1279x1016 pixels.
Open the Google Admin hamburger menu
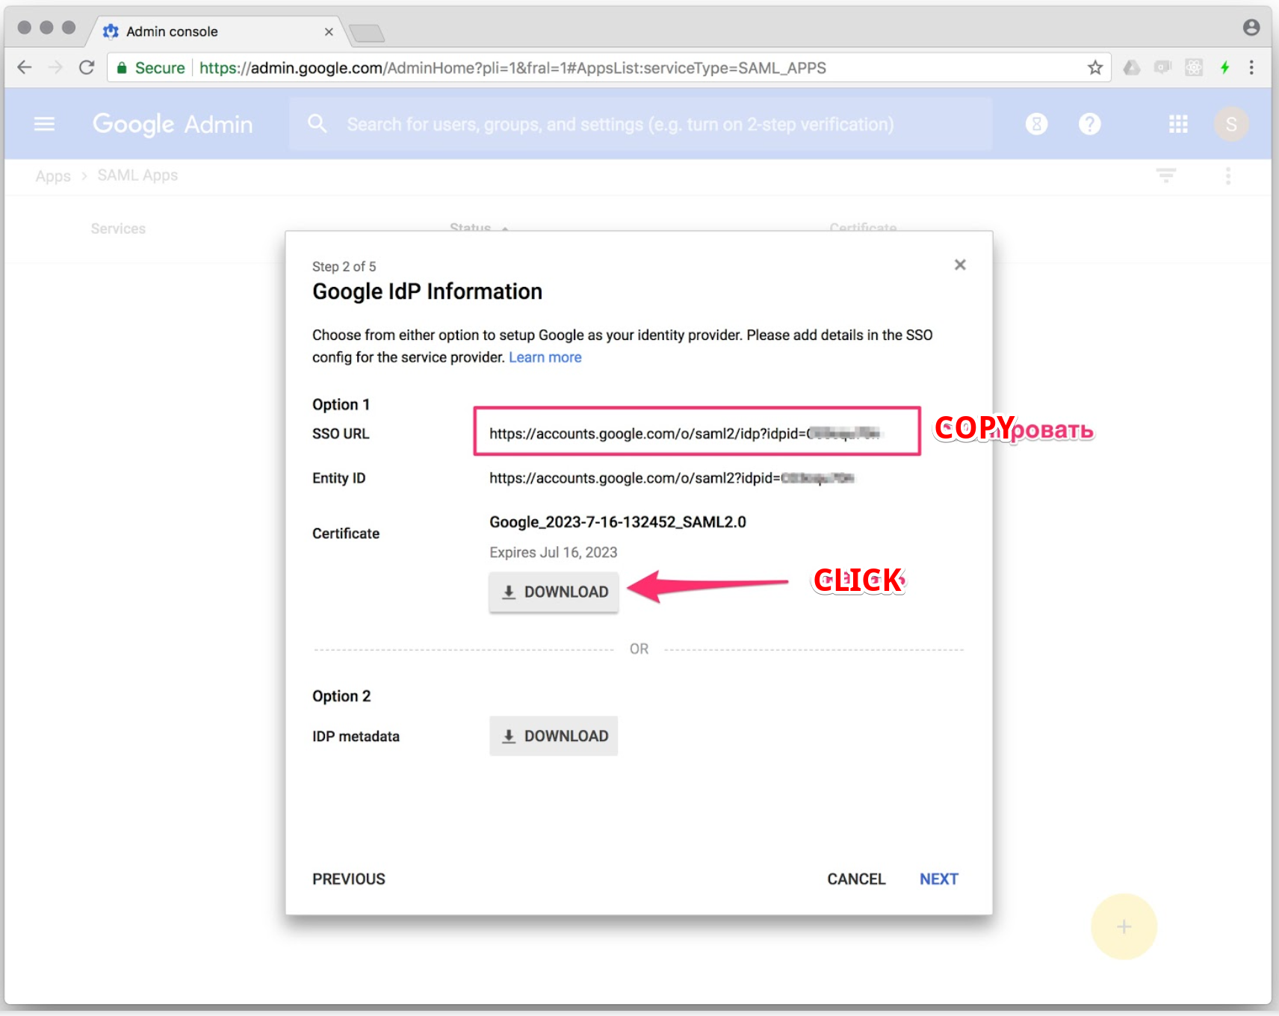(45, 124)
